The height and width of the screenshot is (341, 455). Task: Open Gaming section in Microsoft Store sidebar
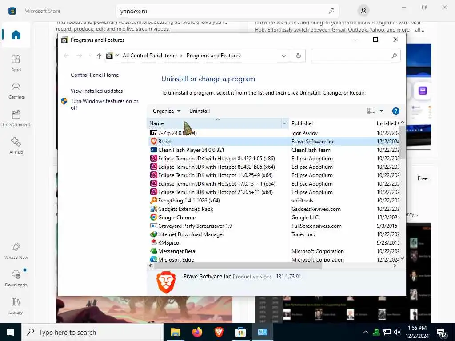16,91
